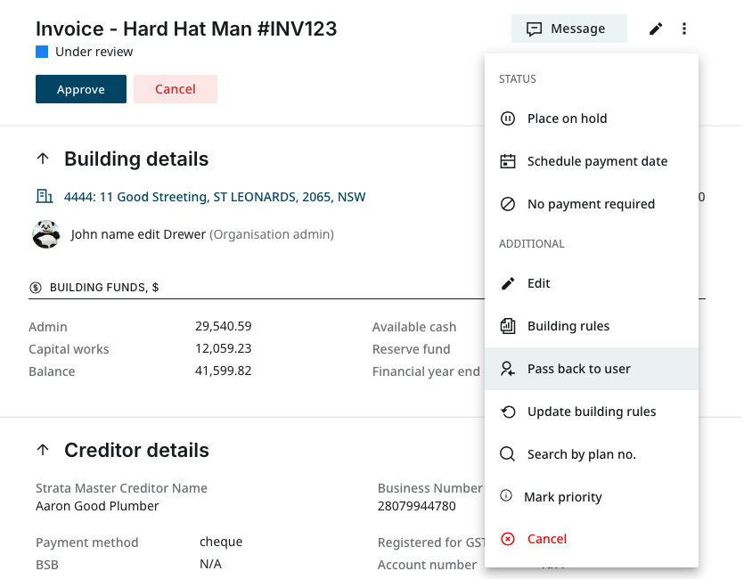Click Edit in the Additional section

(538, 283)
